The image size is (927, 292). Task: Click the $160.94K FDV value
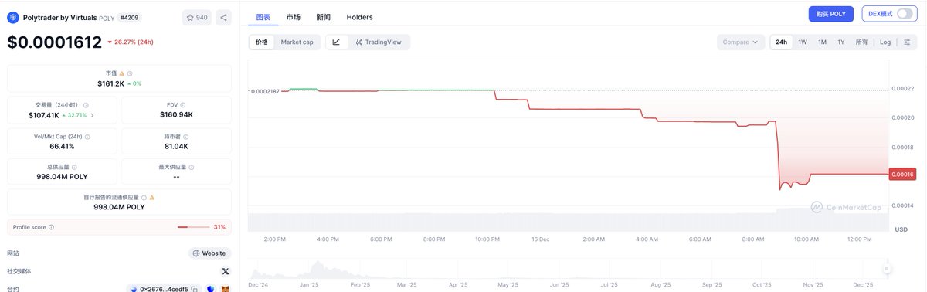pos(176,114)
